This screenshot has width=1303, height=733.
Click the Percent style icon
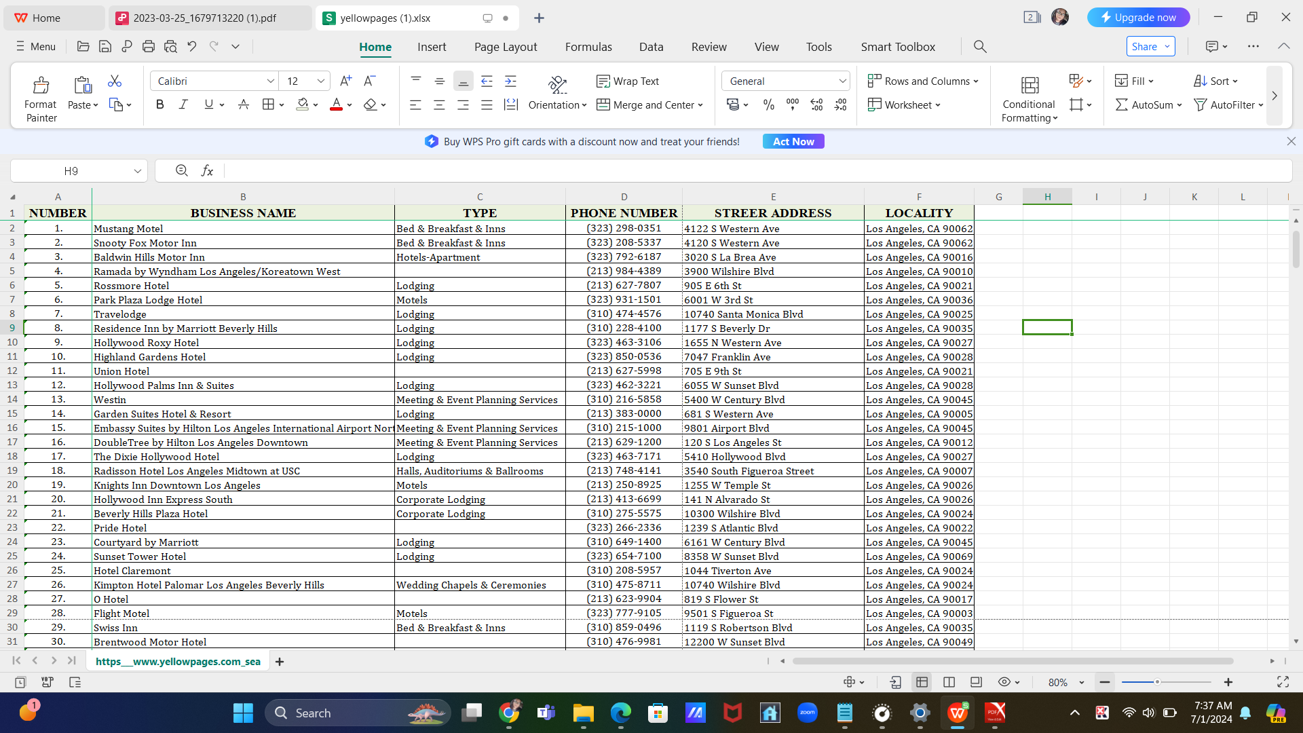768,105
